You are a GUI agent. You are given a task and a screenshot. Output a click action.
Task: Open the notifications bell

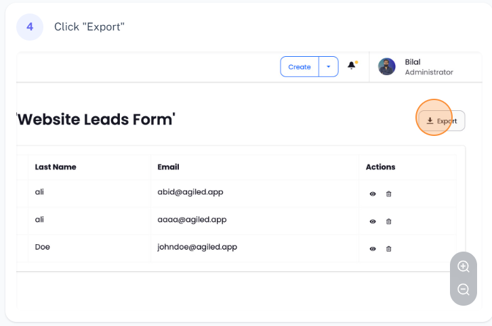pyautogui.click(x=352, y=66)
